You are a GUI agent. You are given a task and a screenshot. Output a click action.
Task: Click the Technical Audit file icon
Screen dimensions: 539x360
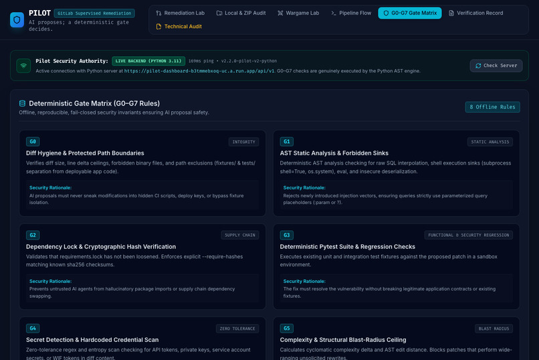(x=158, y=27)
